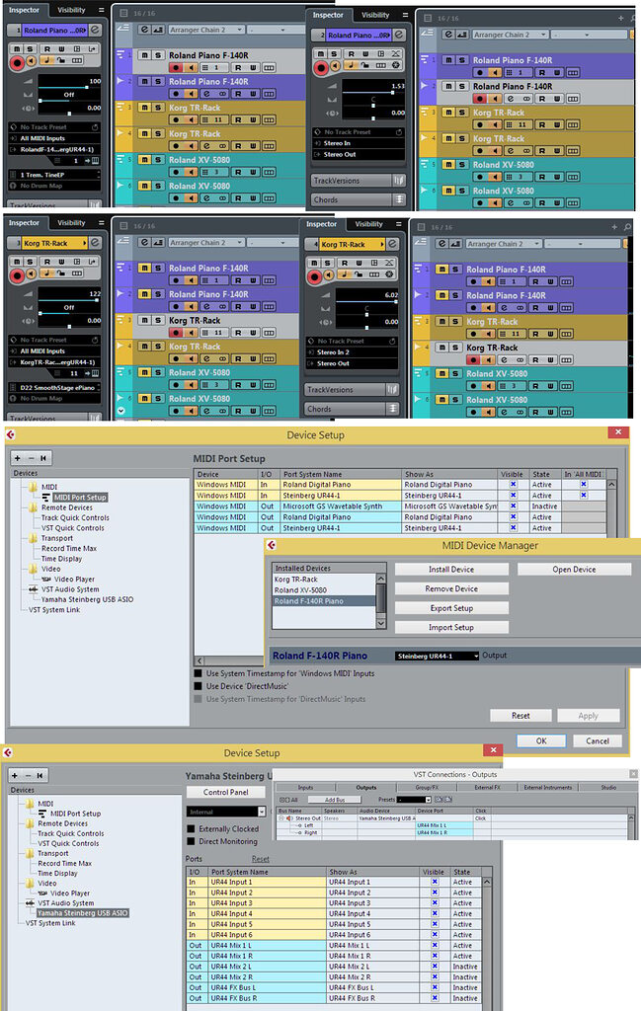Open Steinberg UR44-1 Output dropdown in Device Manager
This screenshot has height=1011, width=641.
[438, 656]
